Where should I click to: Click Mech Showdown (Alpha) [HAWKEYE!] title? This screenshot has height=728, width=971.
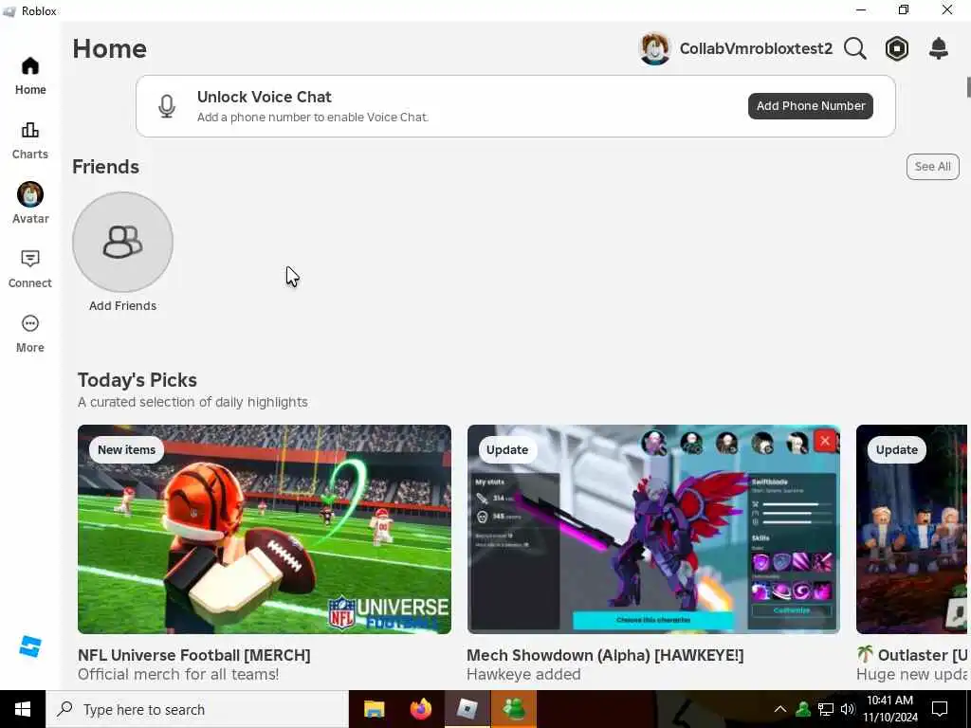click(x=605, y=655)
